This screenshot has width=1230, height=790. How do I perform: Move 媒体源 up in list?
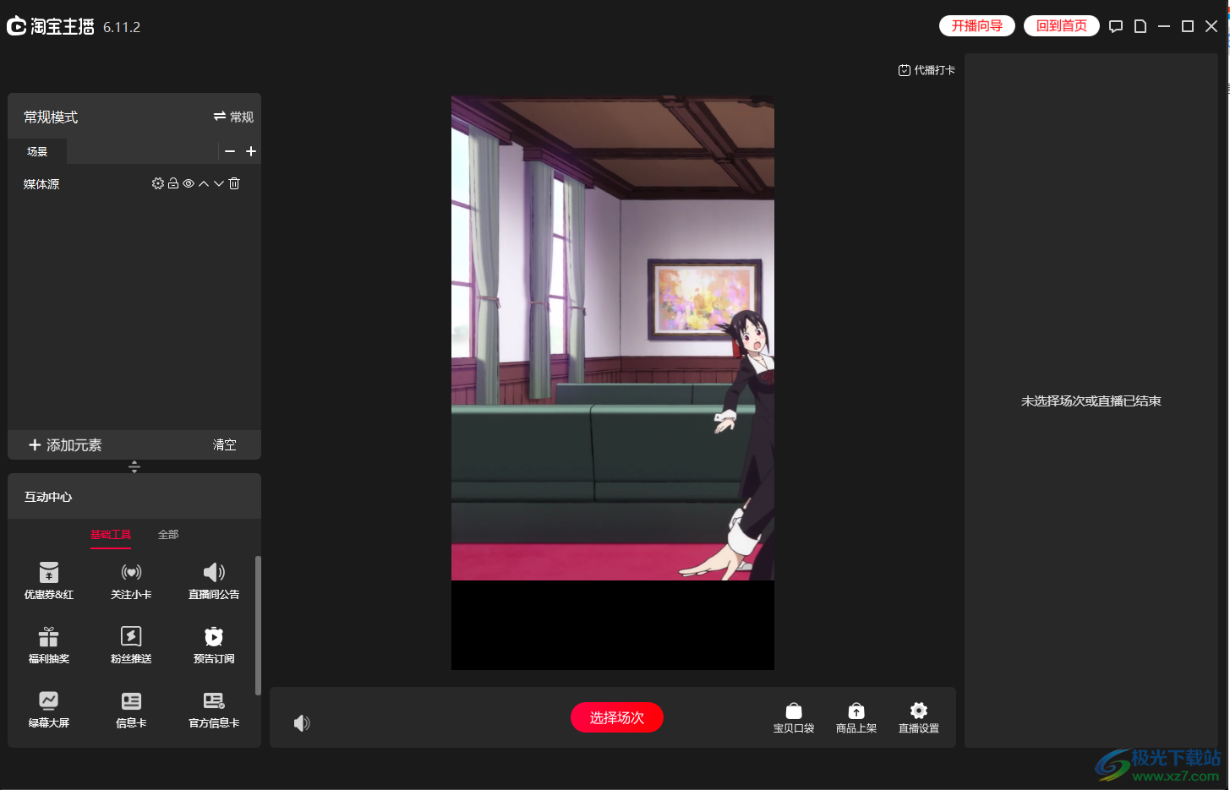[x=204, y=183]
